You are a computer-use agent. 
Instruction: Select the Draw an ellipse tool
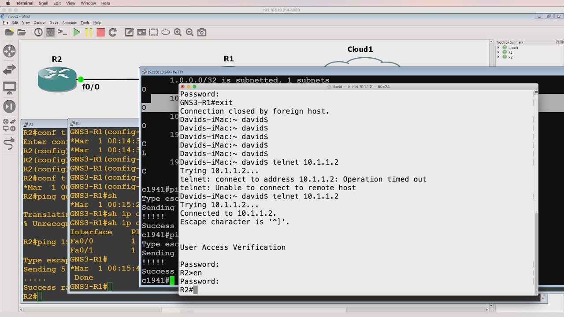[166, 32]
